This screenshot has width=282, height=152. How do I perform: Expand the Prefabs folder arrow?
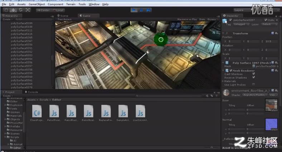click(5, 126)
